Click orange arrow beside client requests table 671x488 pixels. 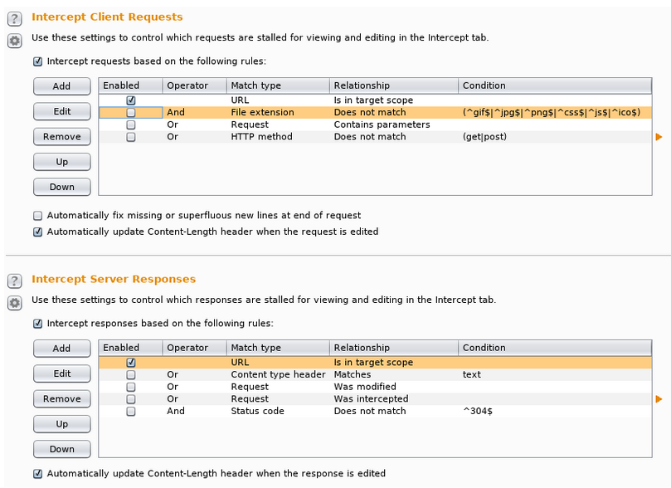tap(659, 137)
